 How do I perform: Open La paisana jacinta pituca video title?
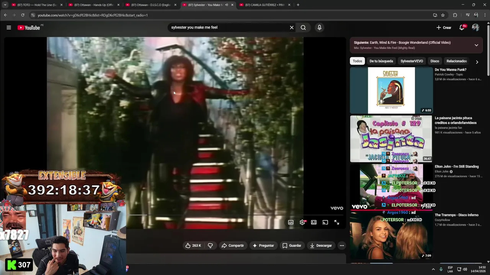tap(456, 120)
